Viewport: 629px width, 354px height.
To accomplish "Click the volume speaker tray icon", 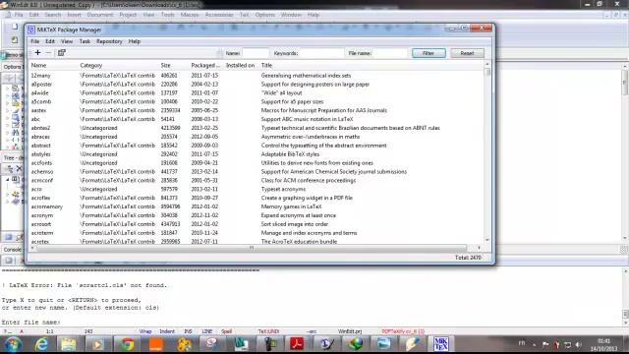I will 578,344.
